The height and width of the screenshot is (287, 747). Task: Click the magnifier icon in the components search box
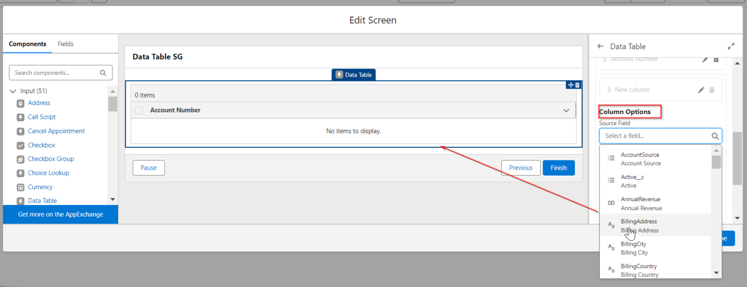[103, 72]
